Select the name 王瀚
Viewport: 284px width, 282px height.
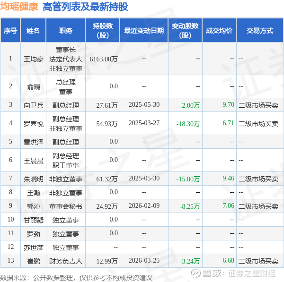point(34,192)
